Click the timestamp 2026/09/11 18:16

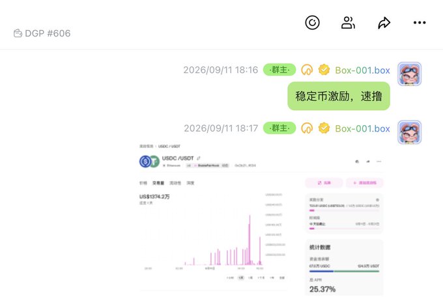[x=221, y=70]
